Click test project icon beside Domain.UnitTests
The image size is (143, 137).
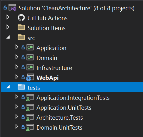(30, 127)
